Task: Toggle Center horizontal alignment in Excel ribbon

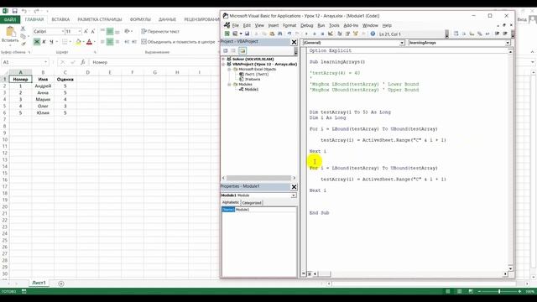Action: tap(110, 42)
